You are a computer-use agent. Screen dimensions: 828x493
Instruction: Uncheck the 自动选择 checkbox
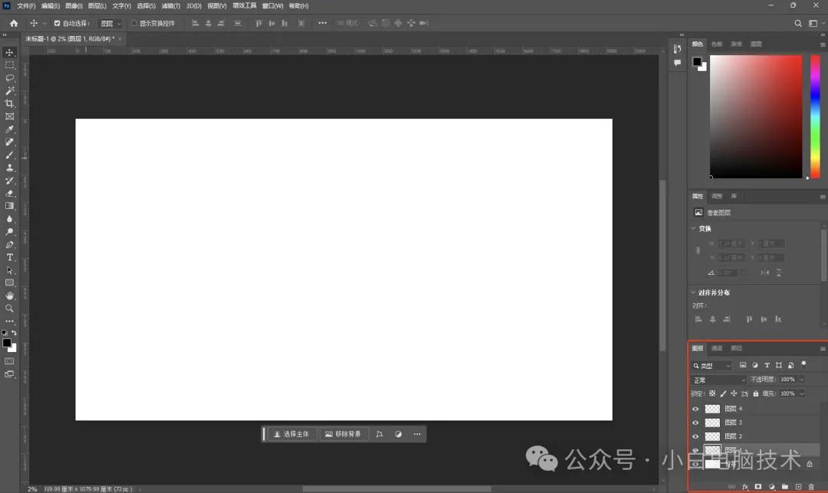tap(57, 23)
